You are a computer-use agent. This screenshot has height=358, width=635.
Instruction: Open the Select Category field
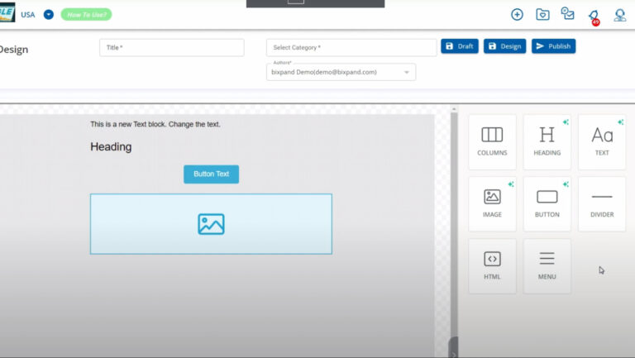[x=351, y=47]
